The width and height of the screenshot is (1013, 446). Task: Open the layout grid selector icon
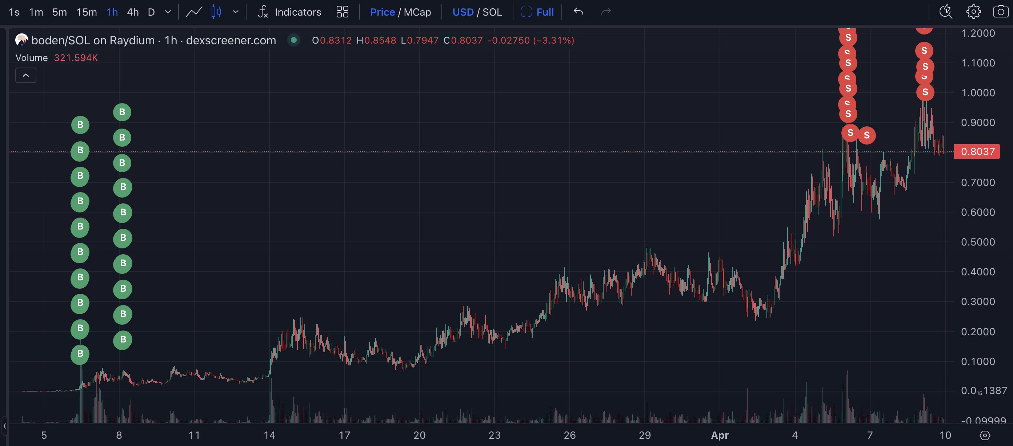(342, 12)
